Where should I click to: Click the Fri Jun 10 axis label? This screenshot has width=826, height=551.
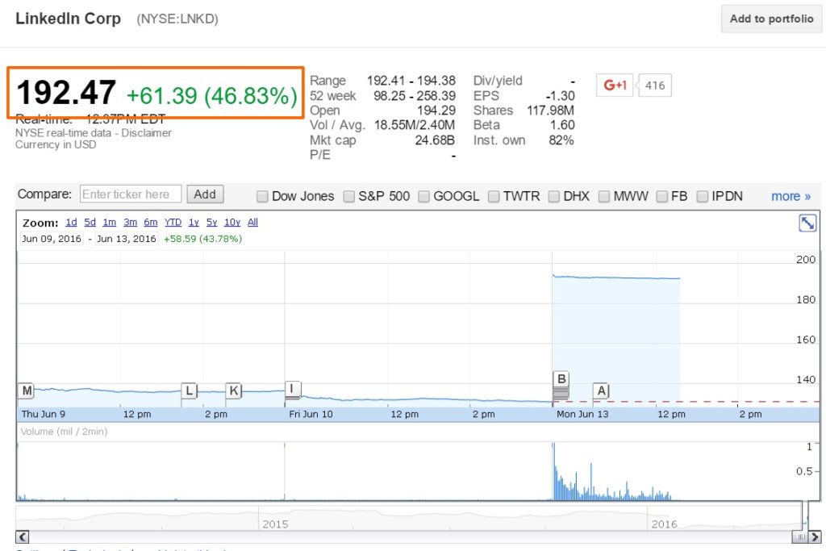[x=311, y=414]
